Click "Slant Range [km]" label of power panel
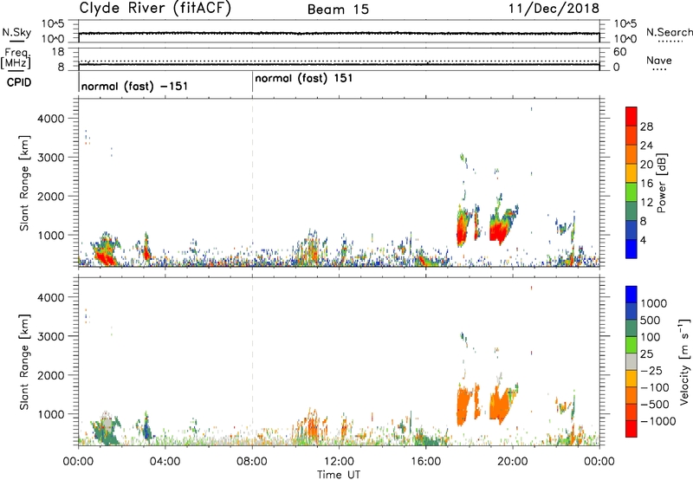Image resolution: width=693 pixels, height=480 pixels. coord(24,183)
